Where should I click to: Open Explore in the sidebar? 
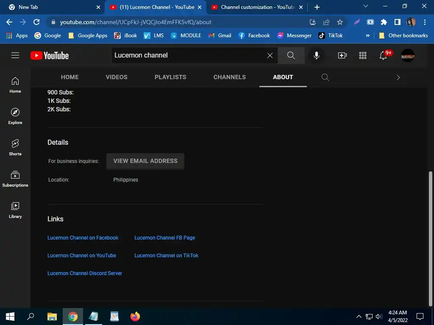(x=15, y=116)
